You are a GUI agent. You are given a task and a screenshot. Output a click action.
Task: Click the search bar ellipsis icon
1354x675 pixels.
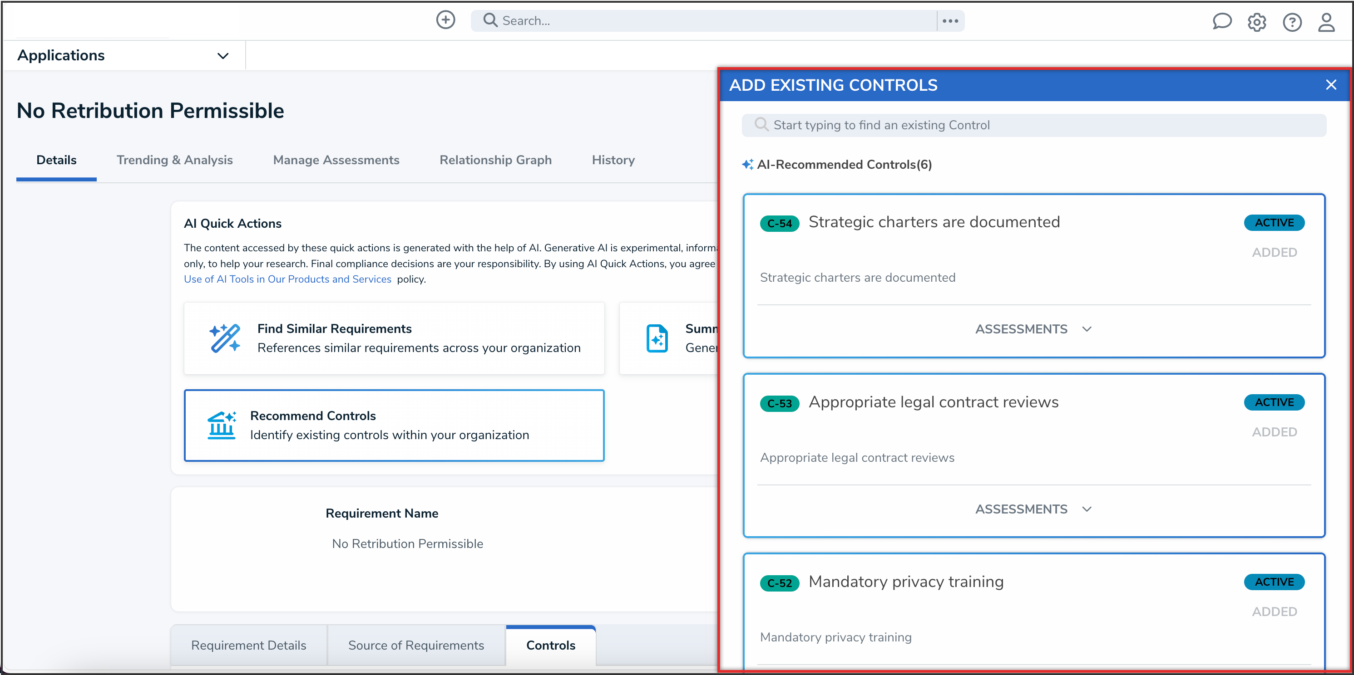pos(950,21)
